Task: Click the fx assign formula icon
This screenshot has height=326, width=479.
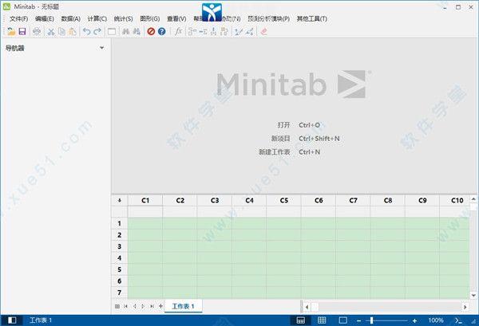Action: 178,31
